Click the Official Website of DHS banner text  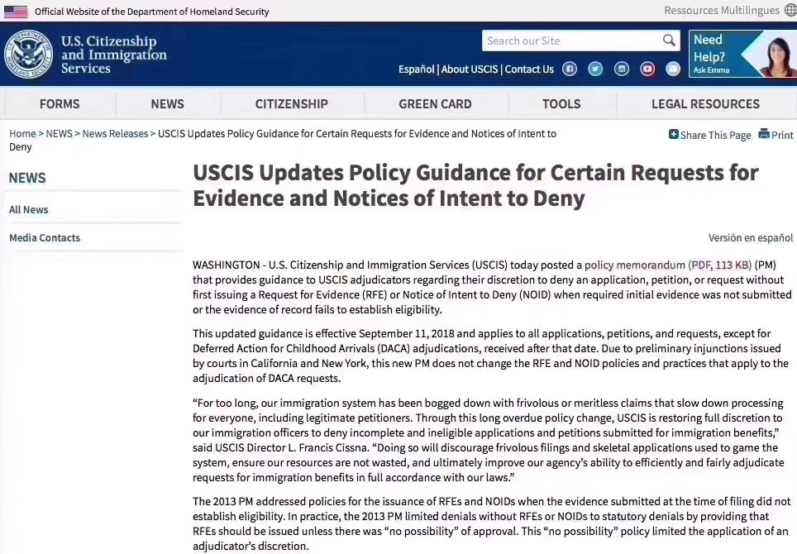pyautogui.click(x=151, y=12)
